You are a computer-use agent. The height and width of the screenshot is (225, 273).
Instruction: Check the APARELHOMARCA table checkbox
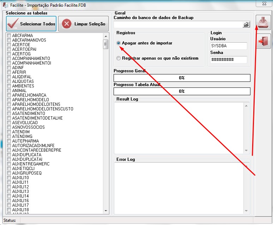[9, 95]
